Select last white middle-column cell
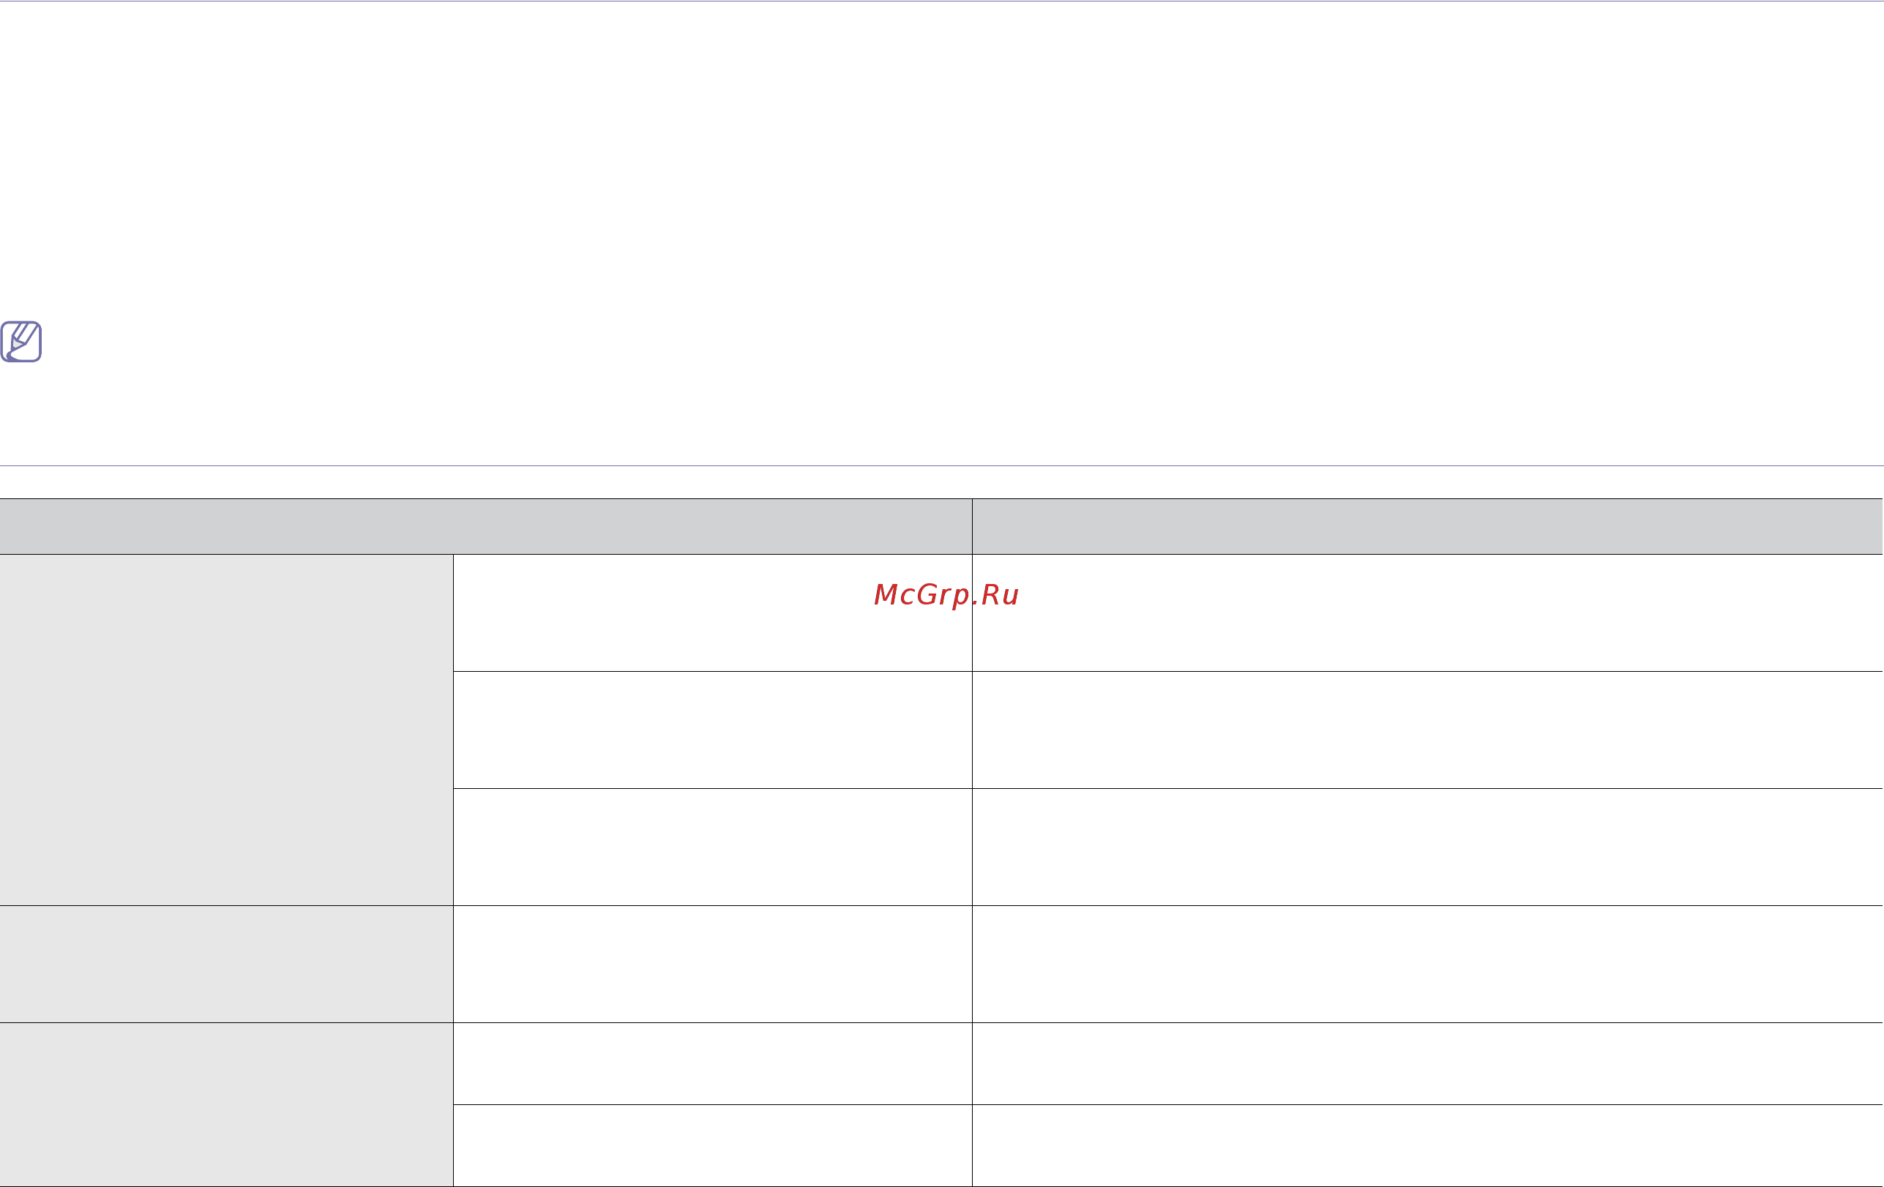 pyautogui.click(x=713, y=1145)
